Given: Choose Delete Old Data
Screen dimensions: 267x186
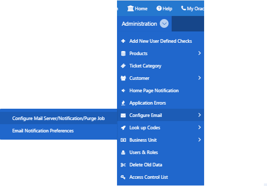Looking at the screenshot, I should [x=160, y=165].
